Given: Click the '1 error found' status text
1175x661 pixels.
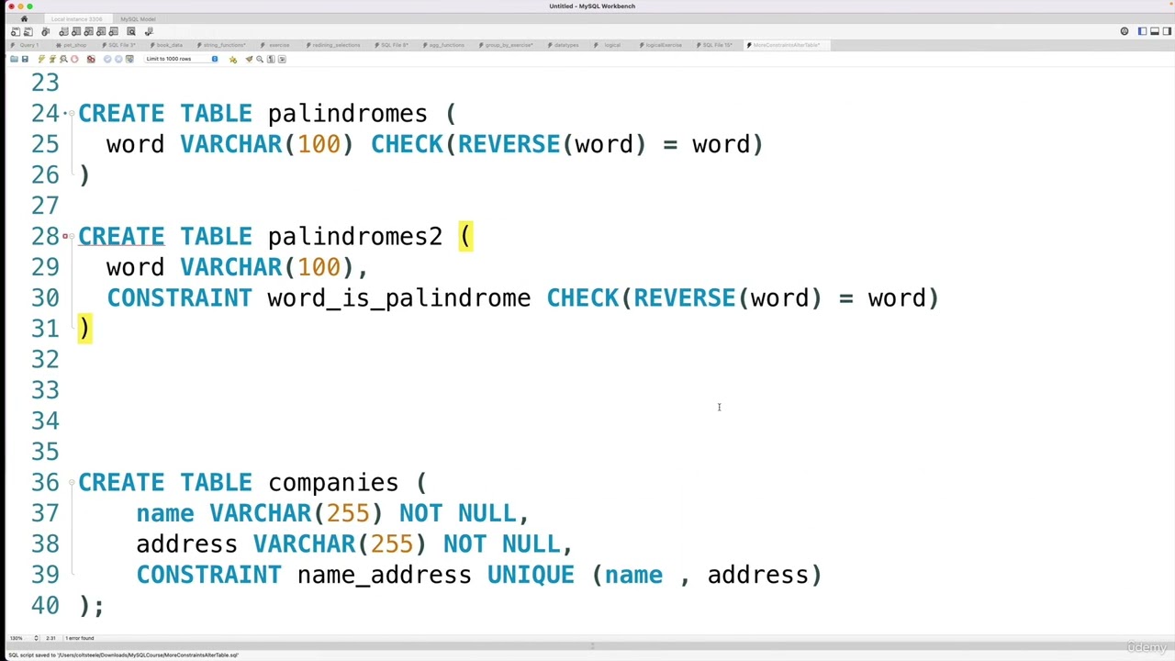Looking at the screenshot, I should coord(79,638).
